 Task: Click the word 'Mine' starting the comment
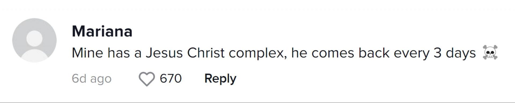(87, 53)
